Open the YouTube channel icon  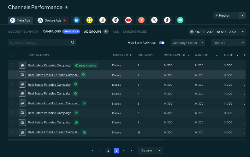click(x=128, y=20)
